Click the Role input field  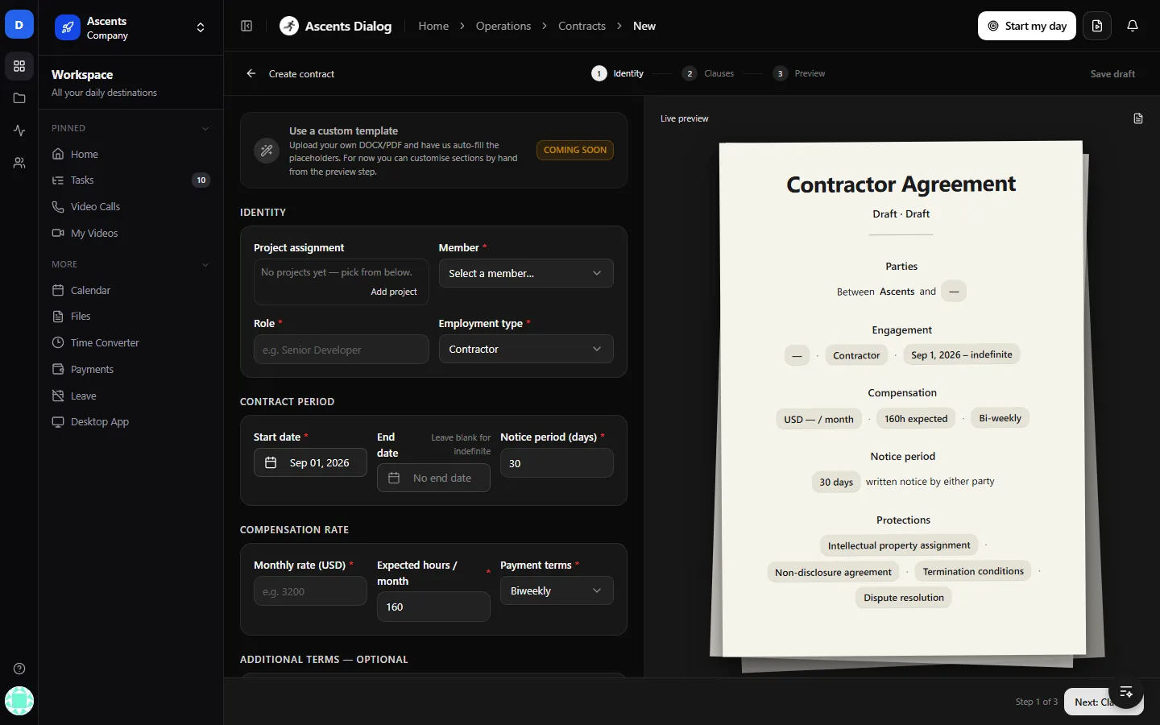pos(342,350)
